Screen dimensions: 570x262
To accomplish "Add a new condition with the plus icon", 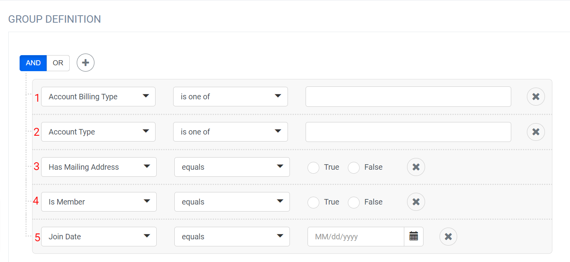I will [85, 63].
